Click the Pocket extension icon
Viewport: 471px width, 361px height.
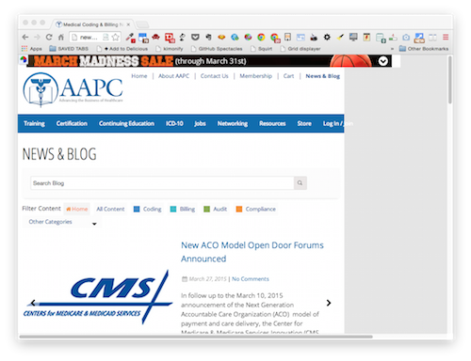click(195, 37)
